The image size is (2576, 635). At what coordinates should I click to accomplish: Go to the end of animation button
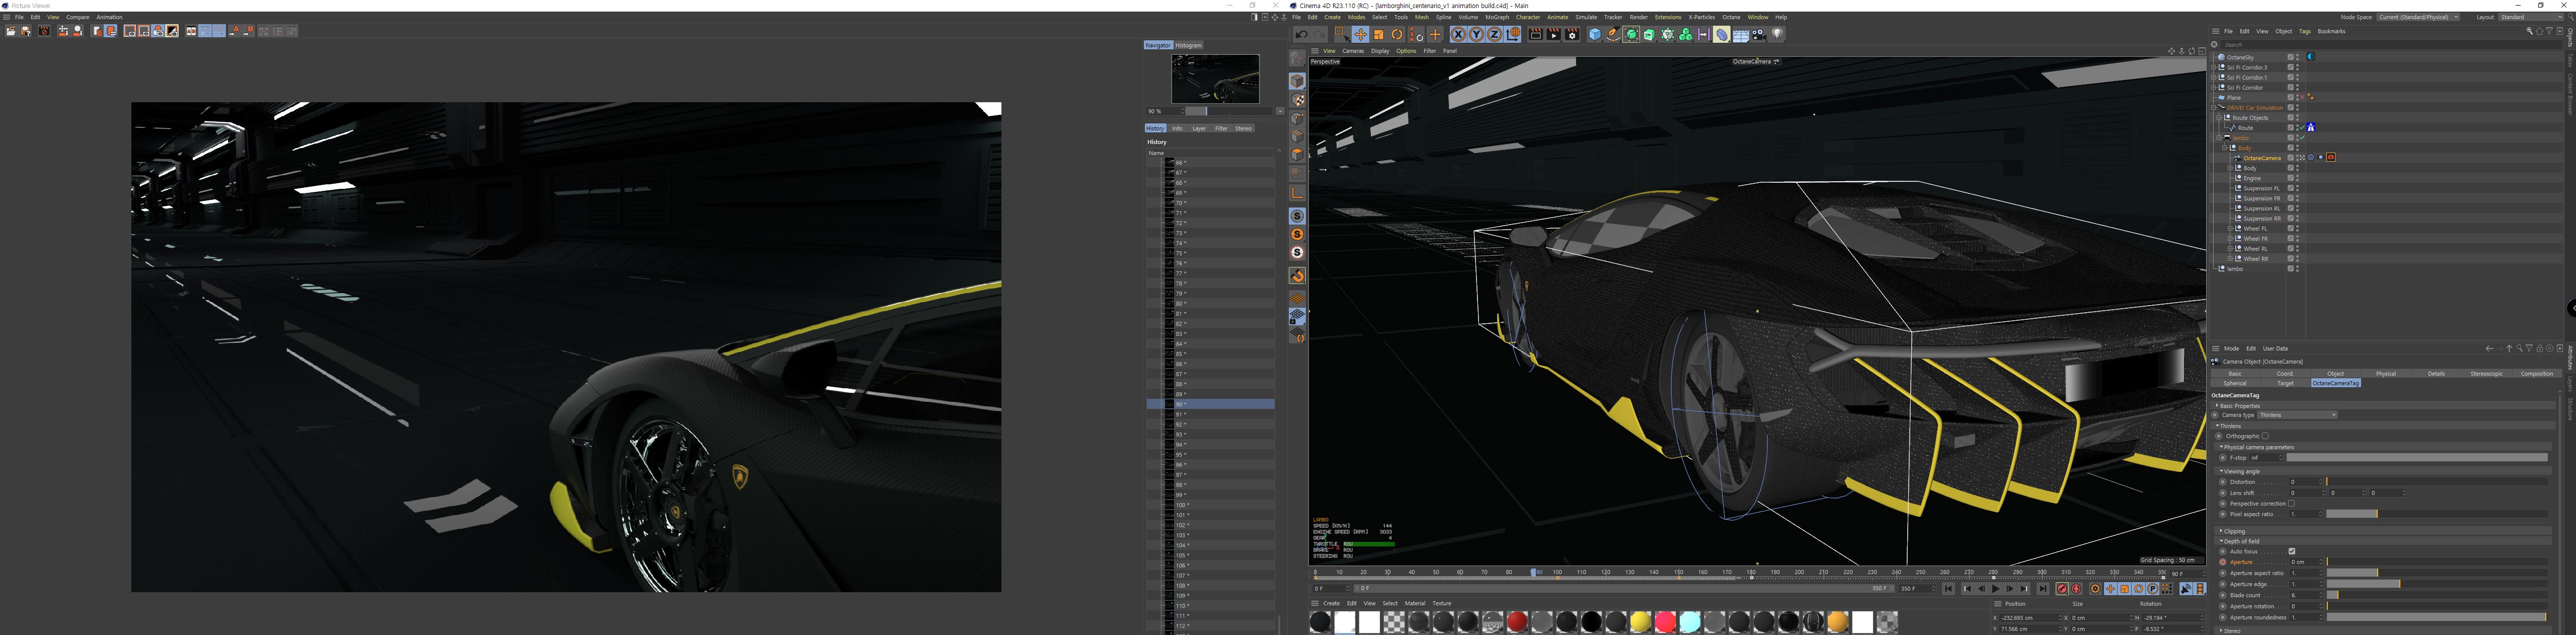pos(2043,588)
